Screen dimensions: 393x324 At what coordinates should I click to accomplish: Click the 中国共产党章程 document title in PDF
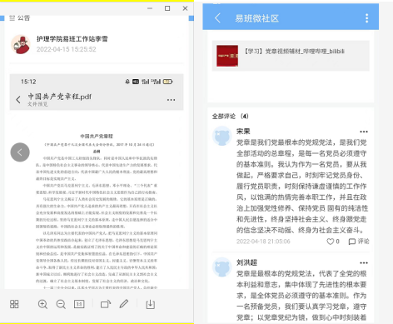point(97,136)
